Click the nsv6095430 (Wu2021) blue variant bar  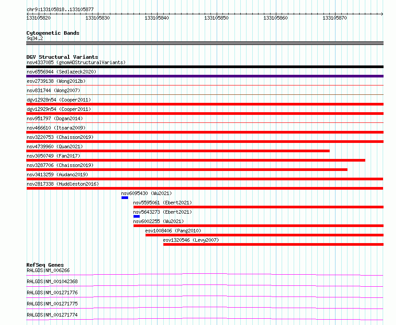click(x=125, y=198)
